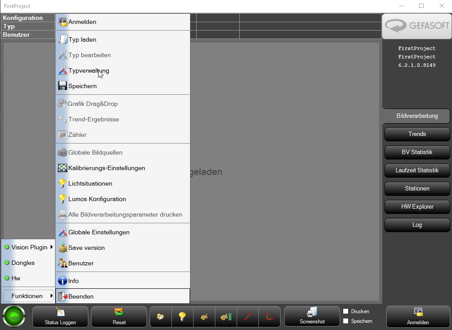Open BV Statistik
452x330 pixels.
[x=417, y=152]
